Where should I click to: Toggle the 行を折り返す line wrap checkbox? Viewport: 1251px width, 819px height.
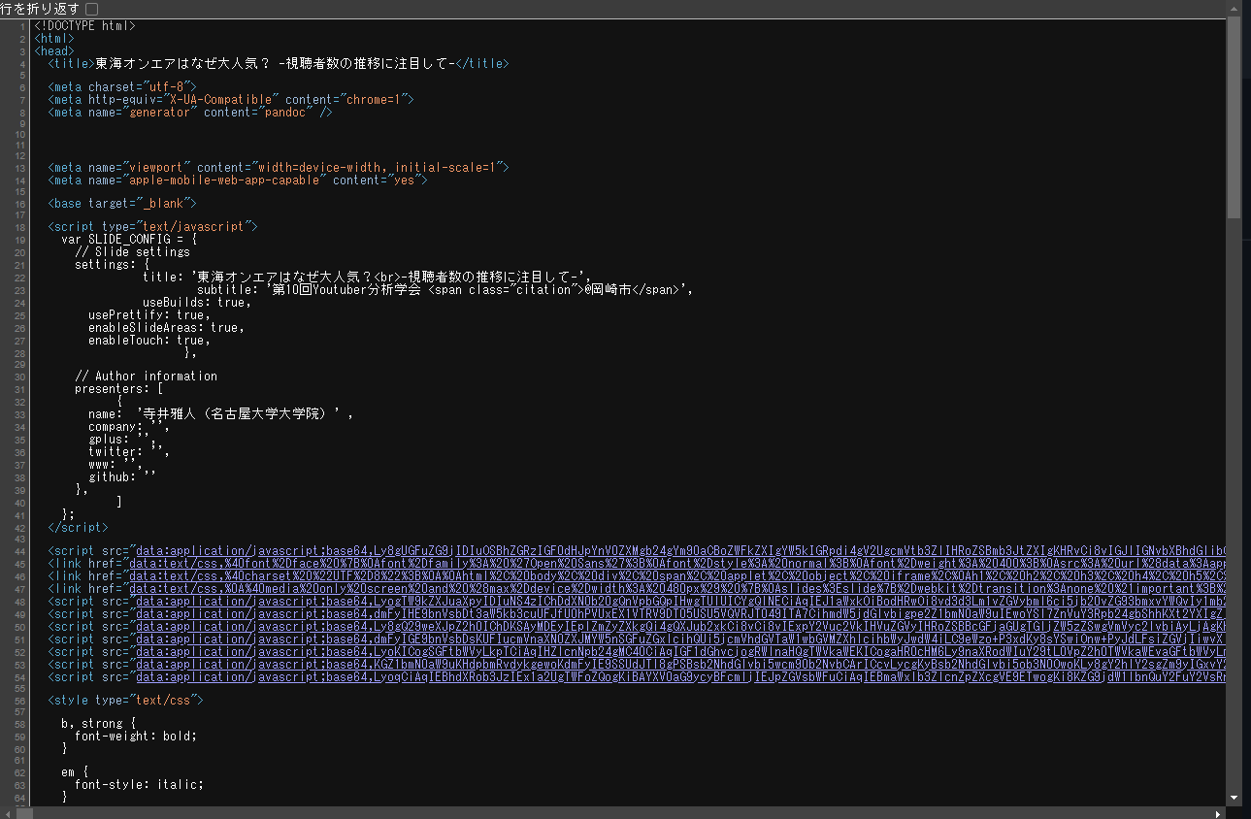[91, 9]
